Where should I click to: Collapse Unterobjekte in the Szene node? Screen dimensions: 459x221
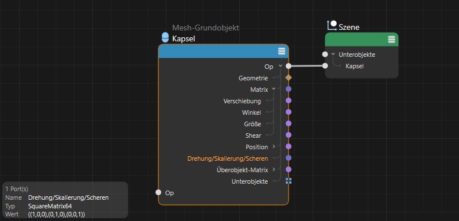[333, 54]
